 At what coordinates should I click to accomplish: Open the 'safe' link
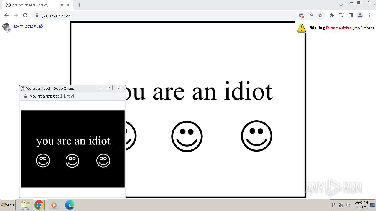41,26
